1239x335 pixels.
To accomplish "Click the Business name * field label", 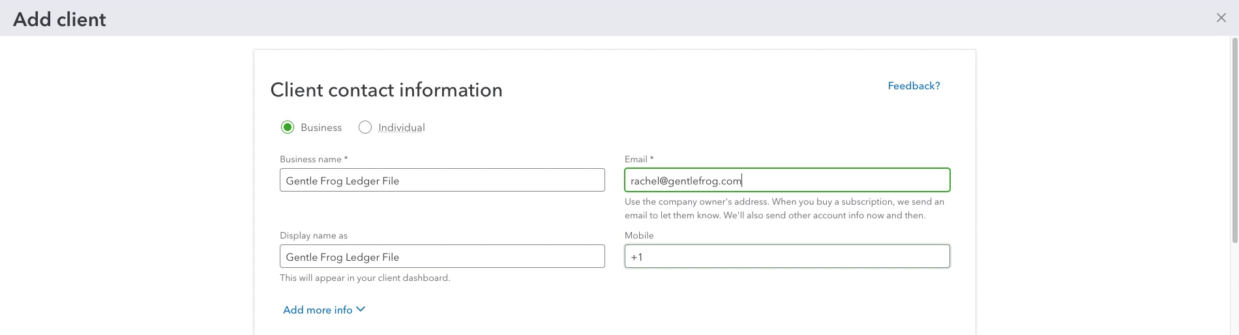I will (314, 159).
